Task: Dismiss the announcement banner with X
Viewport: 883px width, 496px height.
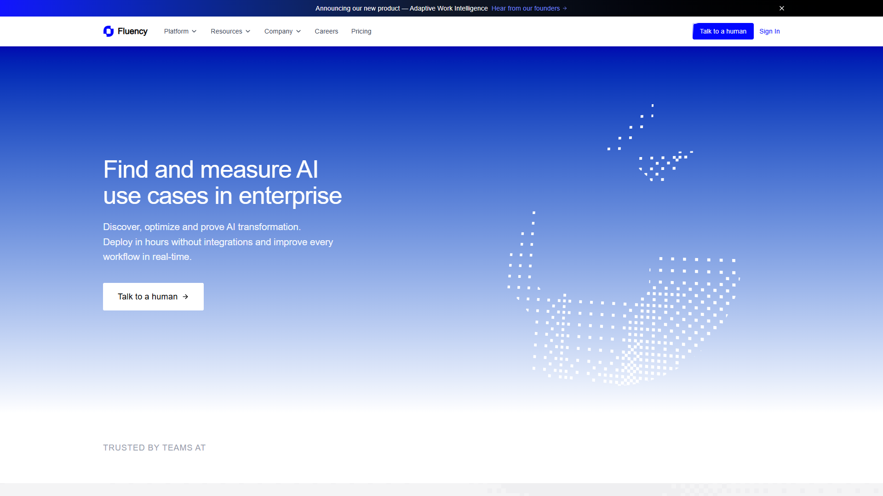Action: coord(782,8)
